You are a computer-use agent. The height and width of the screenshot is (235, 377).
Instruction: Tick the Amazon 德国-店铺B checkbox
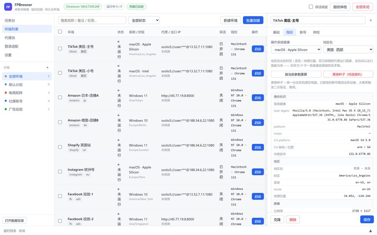60,122
